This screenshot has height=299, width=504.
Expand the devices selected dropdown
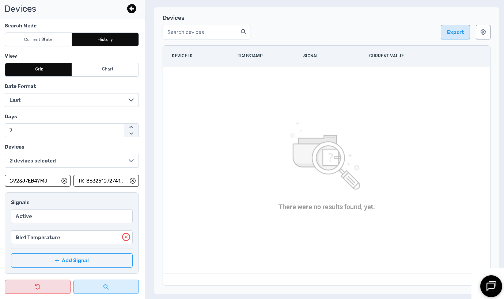[72, 161]
